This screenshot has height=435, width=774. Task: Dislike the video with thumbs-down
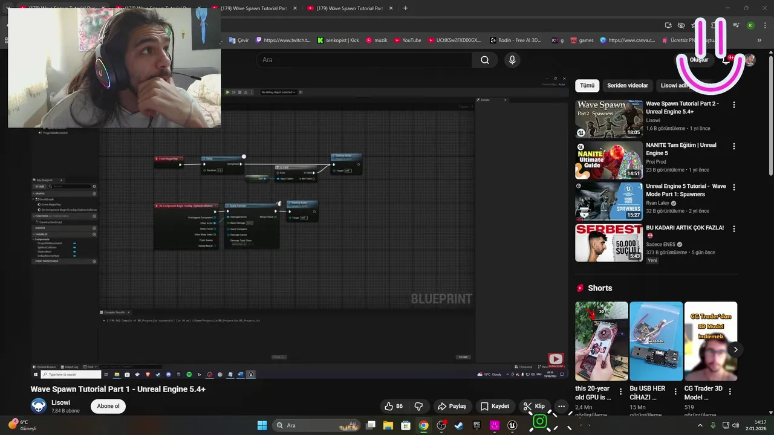tap(418, 406)
